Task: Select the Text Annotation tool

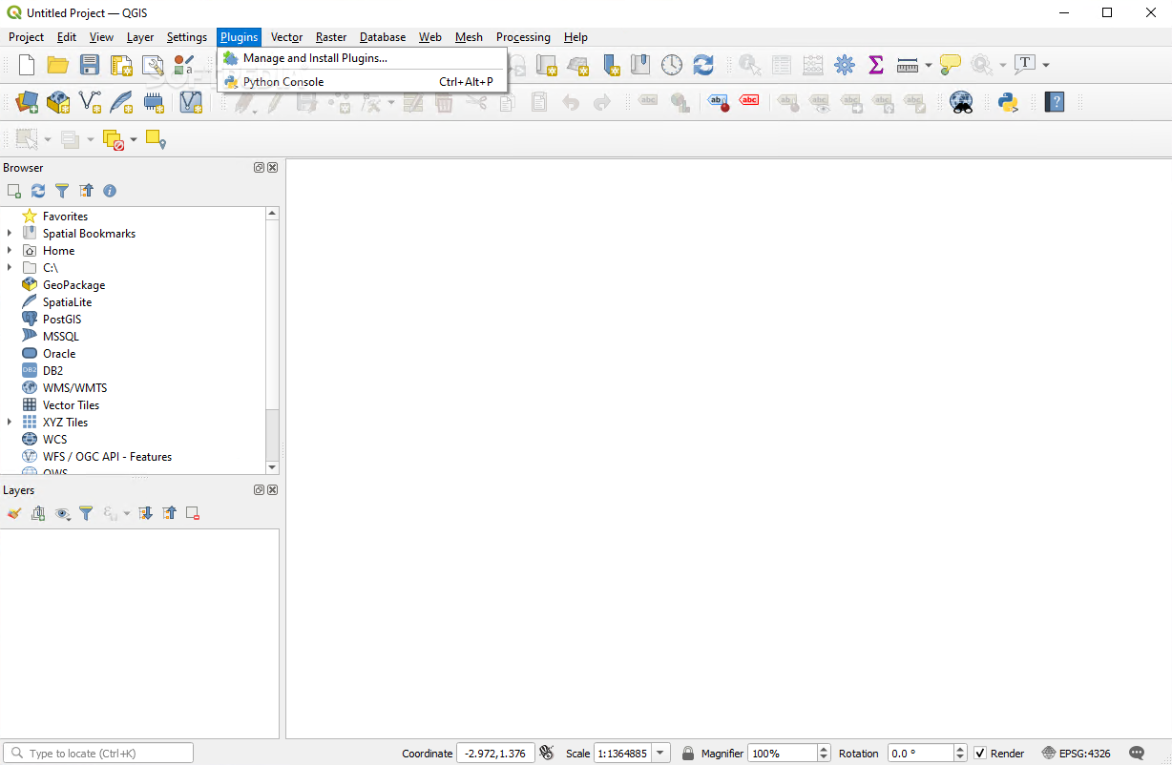Action: (x=1025, y=65)
